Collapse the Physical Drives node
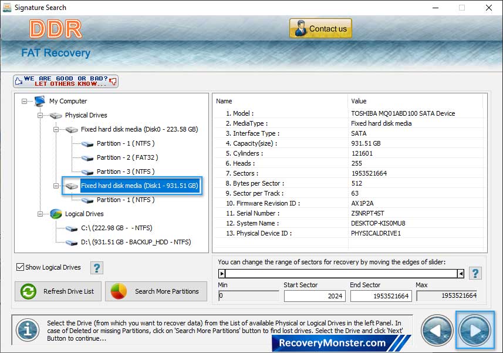Viewport: 503px width, 353px height. click(x=40, y=115)
